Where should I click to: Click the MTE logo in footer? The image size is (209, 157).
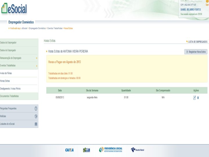pos(87,150)
